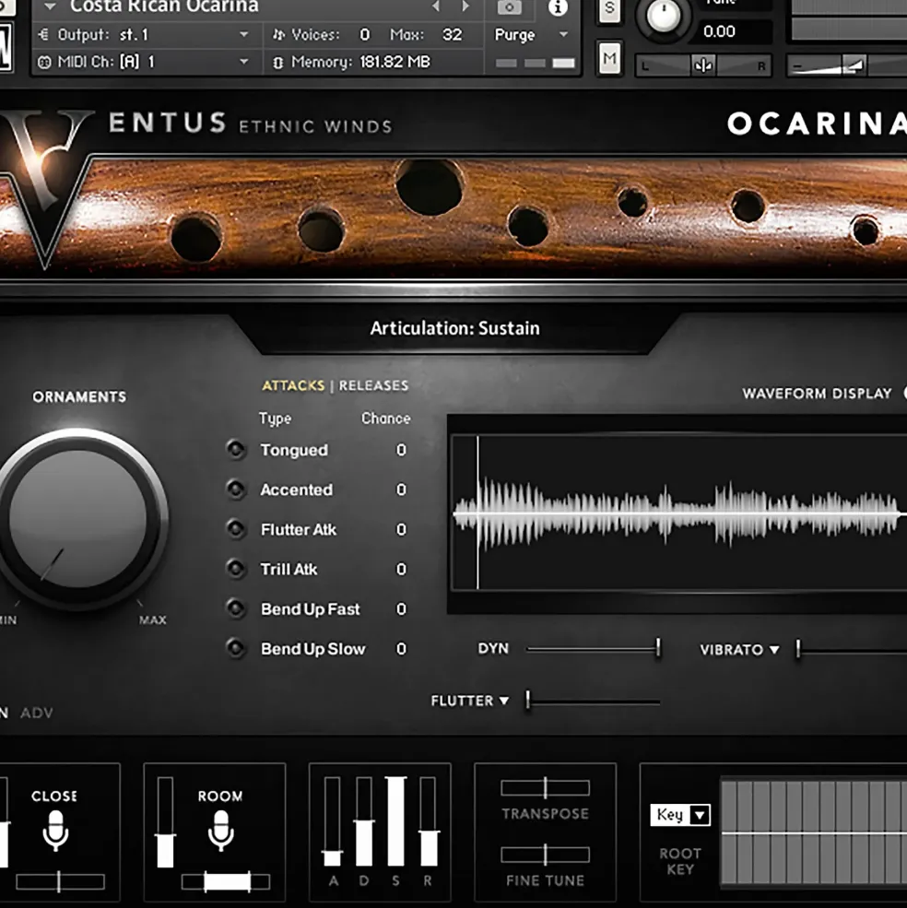Toggle the Trill Atk button
The width and height of the screenshot is (907, 908).
236,569
